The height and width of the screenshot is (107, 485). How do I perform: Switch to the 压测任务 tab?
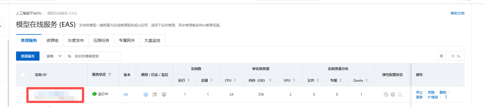[x=101, y=40]
